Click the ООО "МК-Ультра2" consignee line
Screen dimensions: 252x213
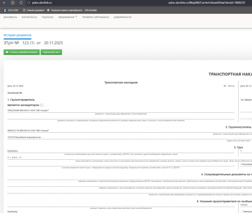pos(28,131)
